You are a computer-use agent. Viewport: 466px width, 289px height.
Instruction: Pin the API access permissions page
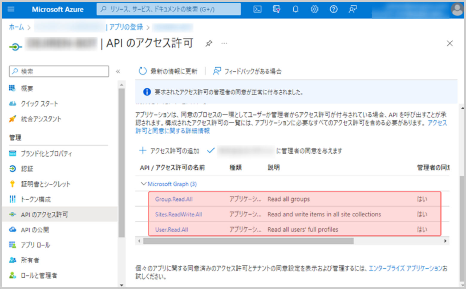[209, 44]
